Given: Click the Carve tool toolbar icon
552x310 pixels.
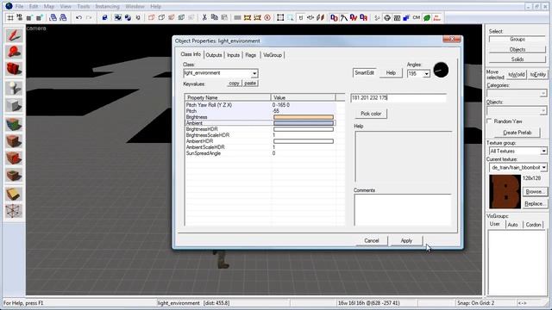Looking at the screenshot, I should 104,17.
